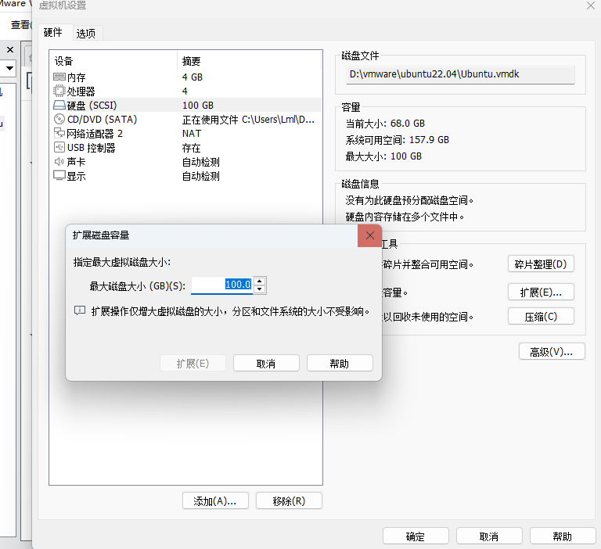Click the disabled 扩展(E) button in dialog
The height and width of the screenshot is (549, 601).
tap(193, 363)
